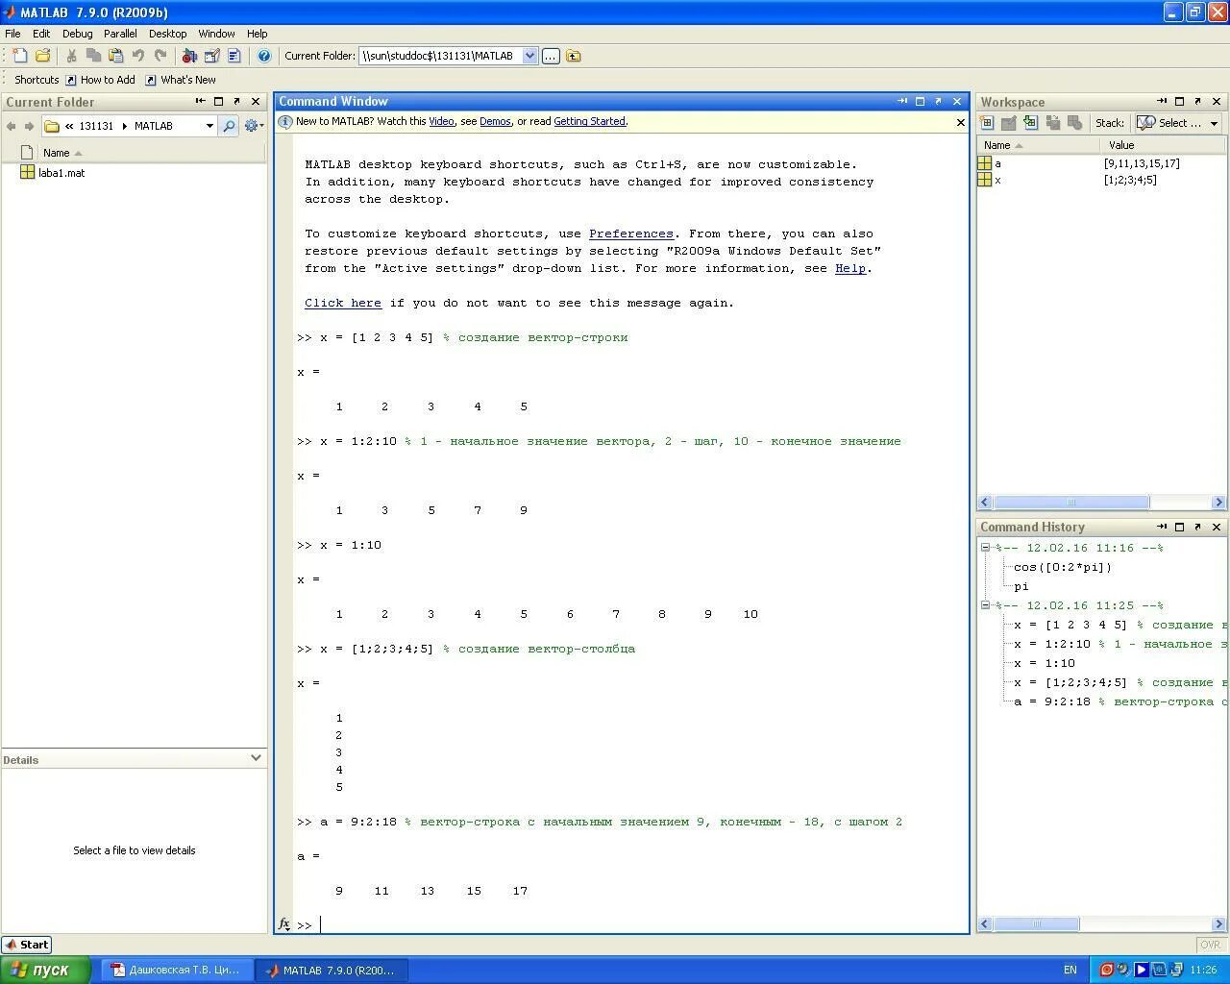Click the browse for folder '...' button
Image resolution: width=1230 pixels, height=984 pixels.
pos(551,56)
